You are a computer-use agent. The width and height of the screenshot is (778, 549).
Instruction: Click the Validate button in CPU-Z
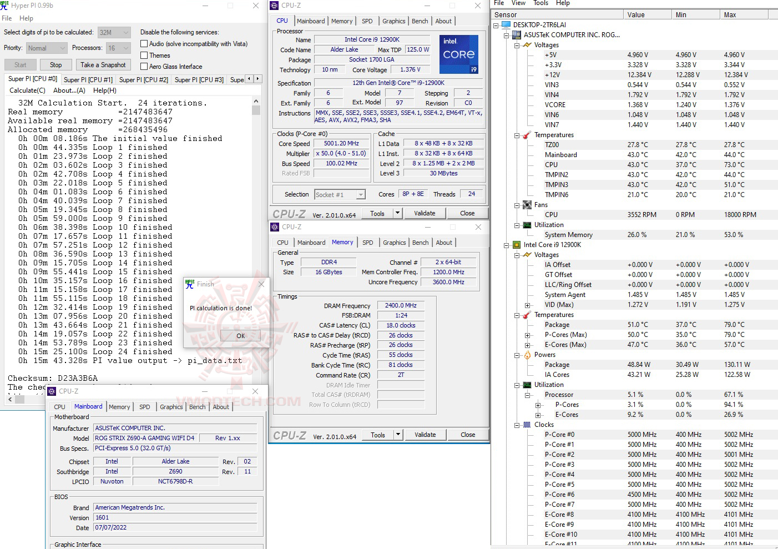point(425,213)
